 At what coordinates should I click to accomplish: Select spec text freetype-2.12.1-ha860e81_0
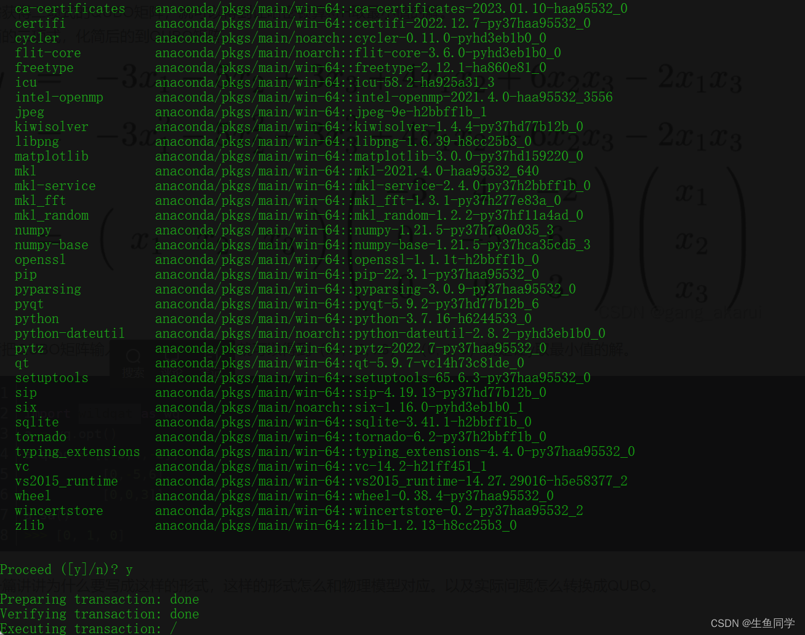(451, 68)
